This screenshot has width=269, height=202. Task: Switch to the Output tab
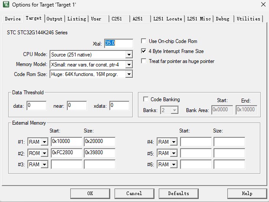point(54,19)
